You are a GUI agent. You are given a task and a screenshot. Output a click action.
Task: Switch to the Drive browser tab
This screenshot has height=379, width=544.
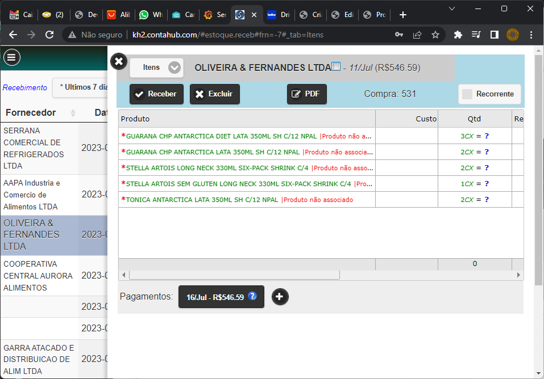pos(279,15)
